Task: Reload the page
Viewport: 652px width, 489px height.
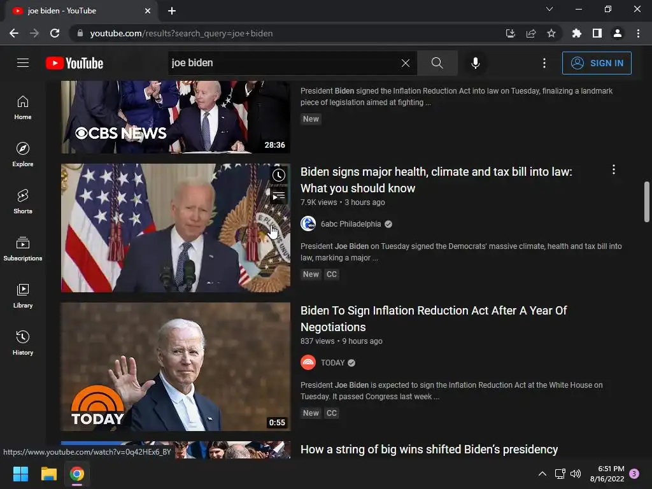Action: click(x=55, y=33)
